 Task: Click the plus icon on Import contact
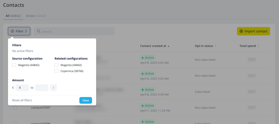pos(241,31)
